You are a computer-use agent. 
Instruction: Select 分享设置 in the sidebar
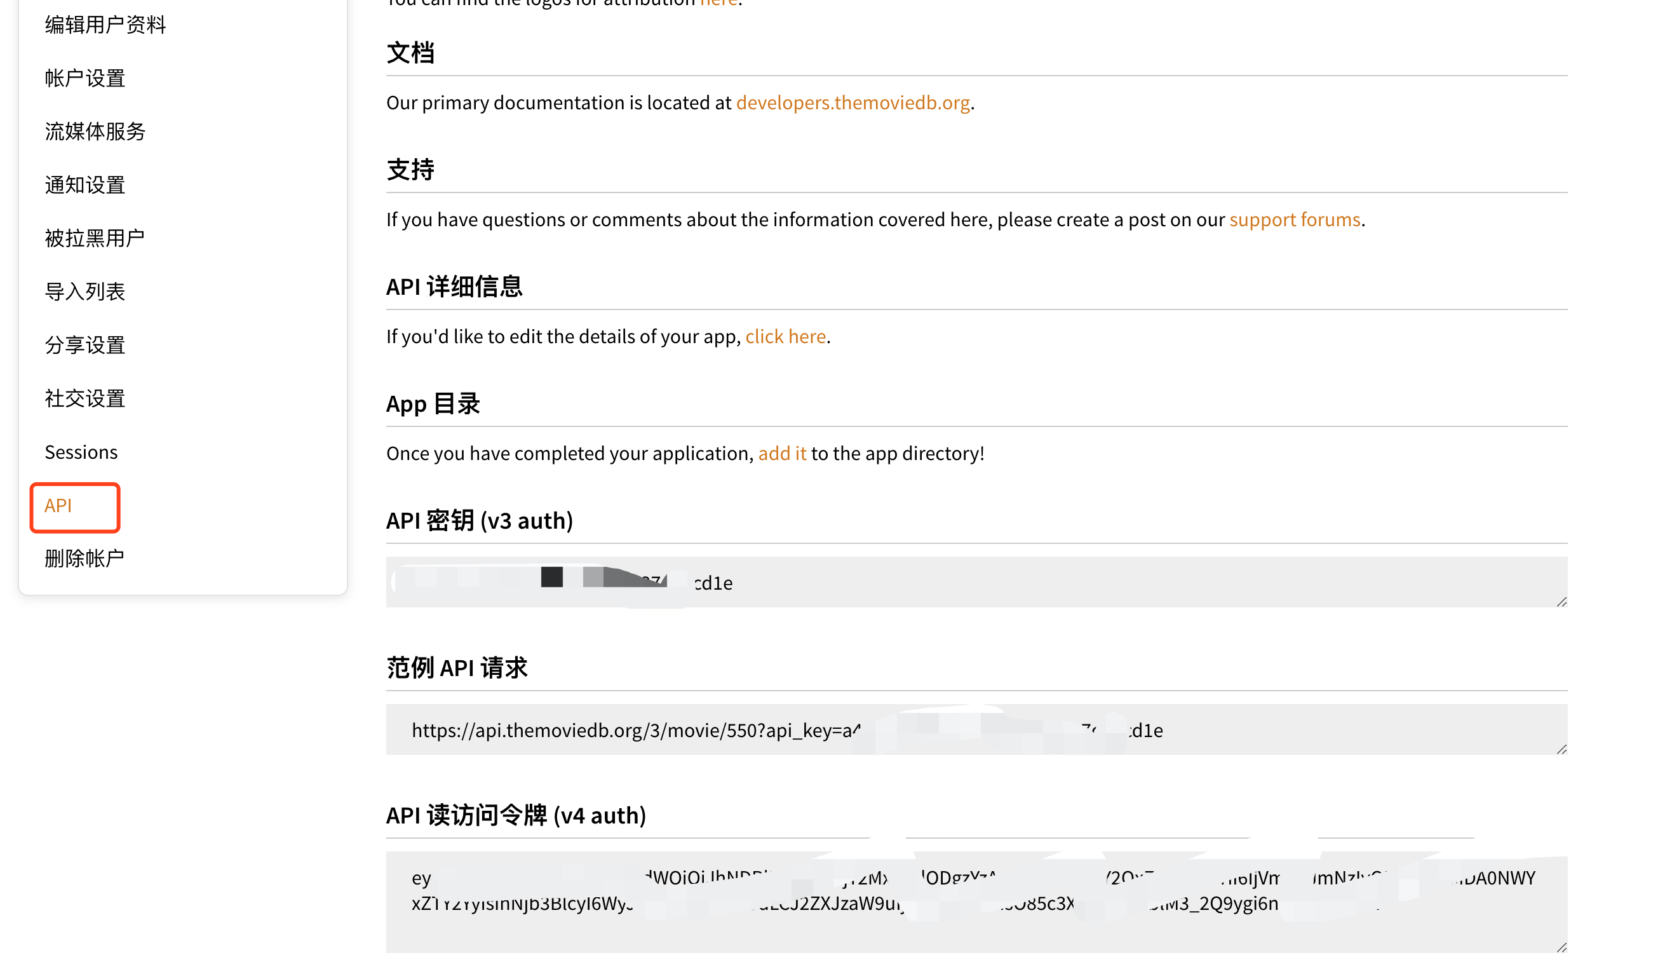84,344
